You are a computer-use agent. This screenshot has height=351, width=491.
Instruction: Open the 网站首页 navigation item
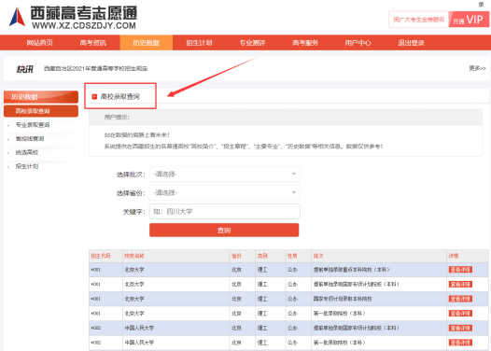40,43
